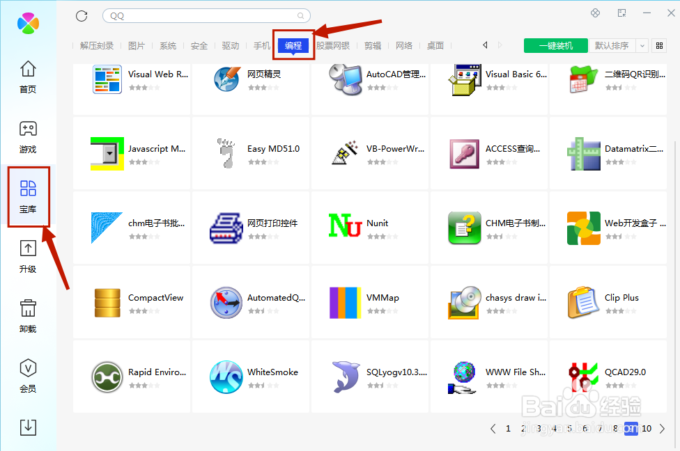Open the skin icon in the title bar
The height and width of the screenshot is (451, 680).
point(596,13)
